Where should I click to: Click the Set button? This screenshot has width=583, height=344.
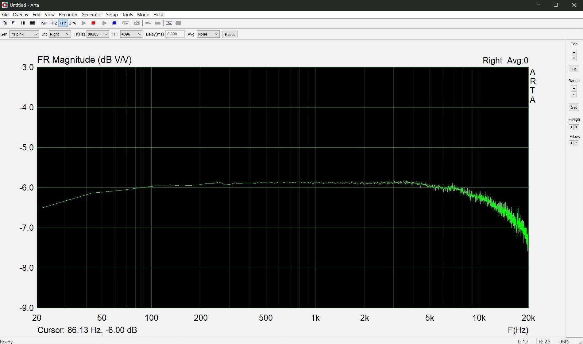[x=574, y=108]
